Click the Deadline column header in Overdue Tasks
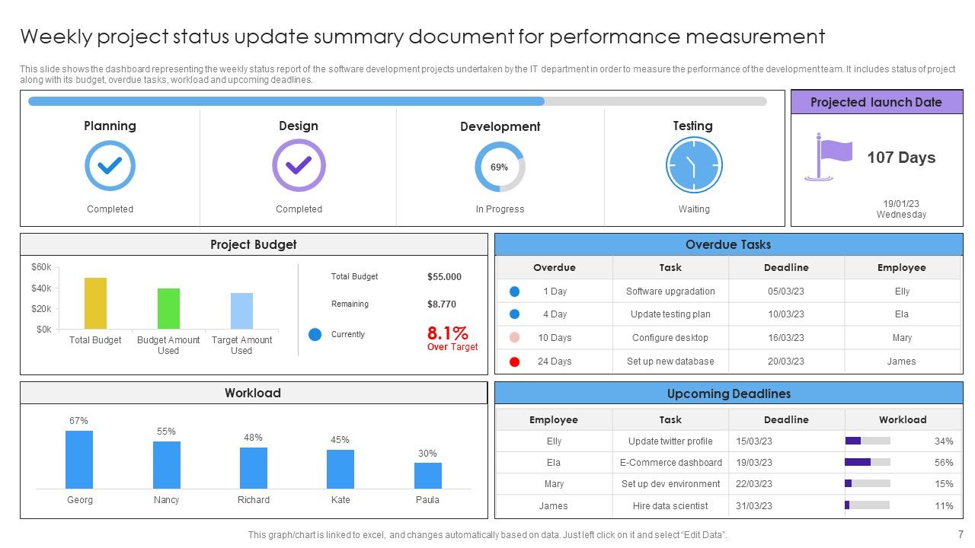 point(786,268)
